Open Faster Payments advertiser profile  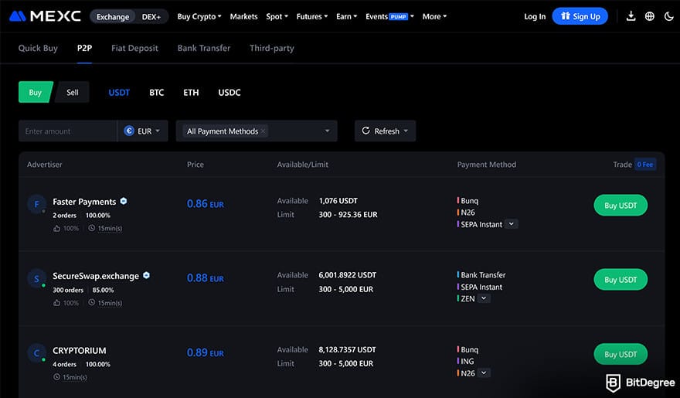[84, 202]
